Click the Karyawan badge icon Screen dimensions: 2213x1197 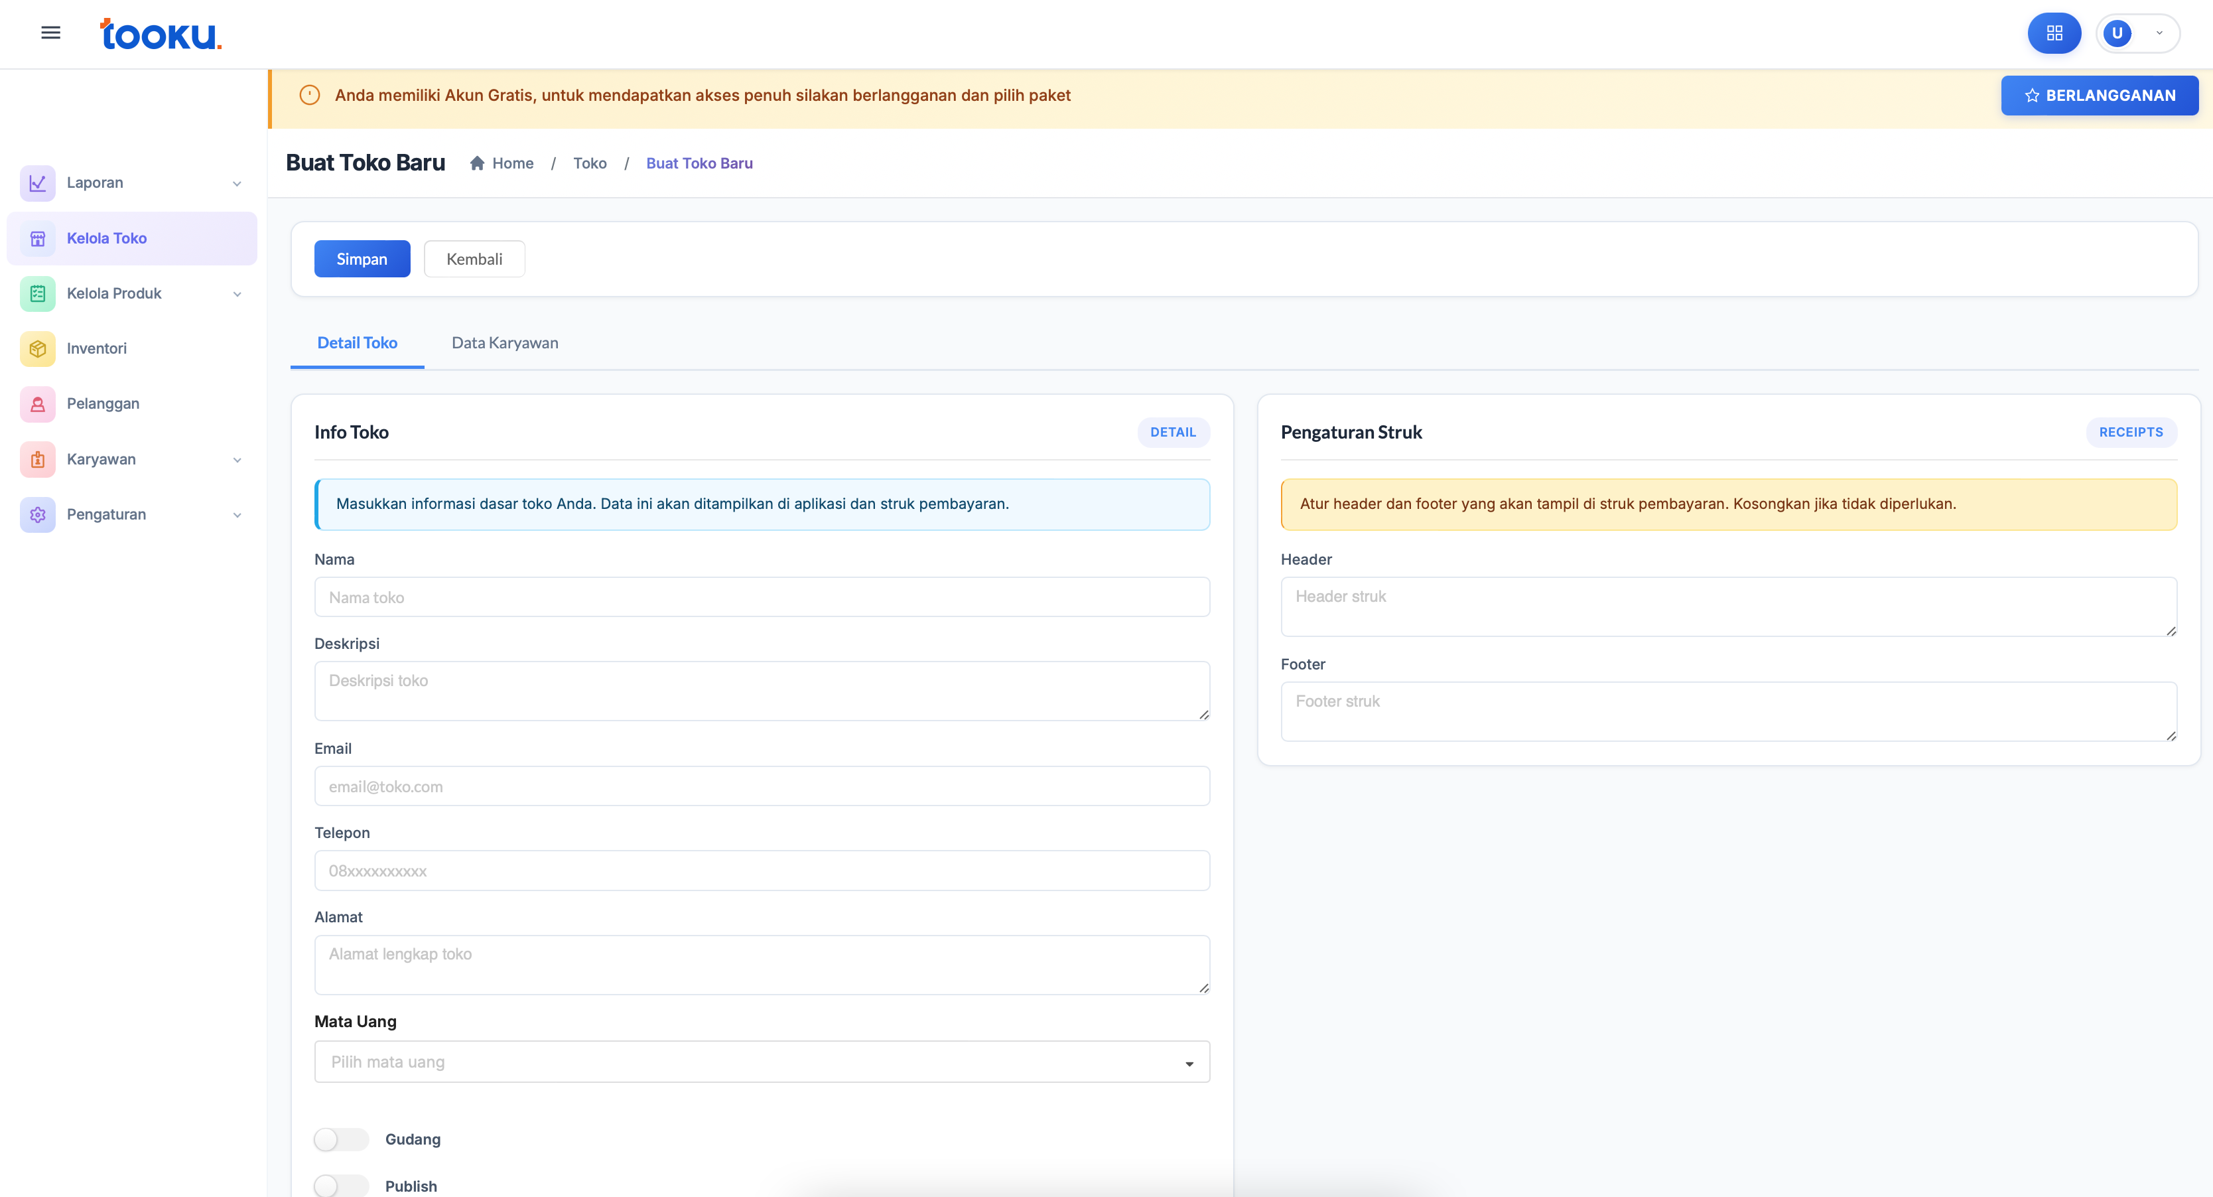pyautogui.click(x=38, y=460)
